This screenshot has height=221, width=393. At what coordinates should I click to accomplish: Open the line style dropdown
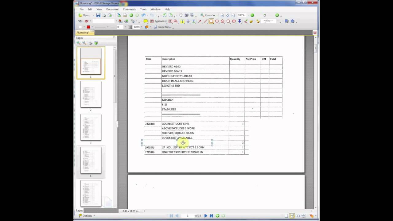(108, 27)
